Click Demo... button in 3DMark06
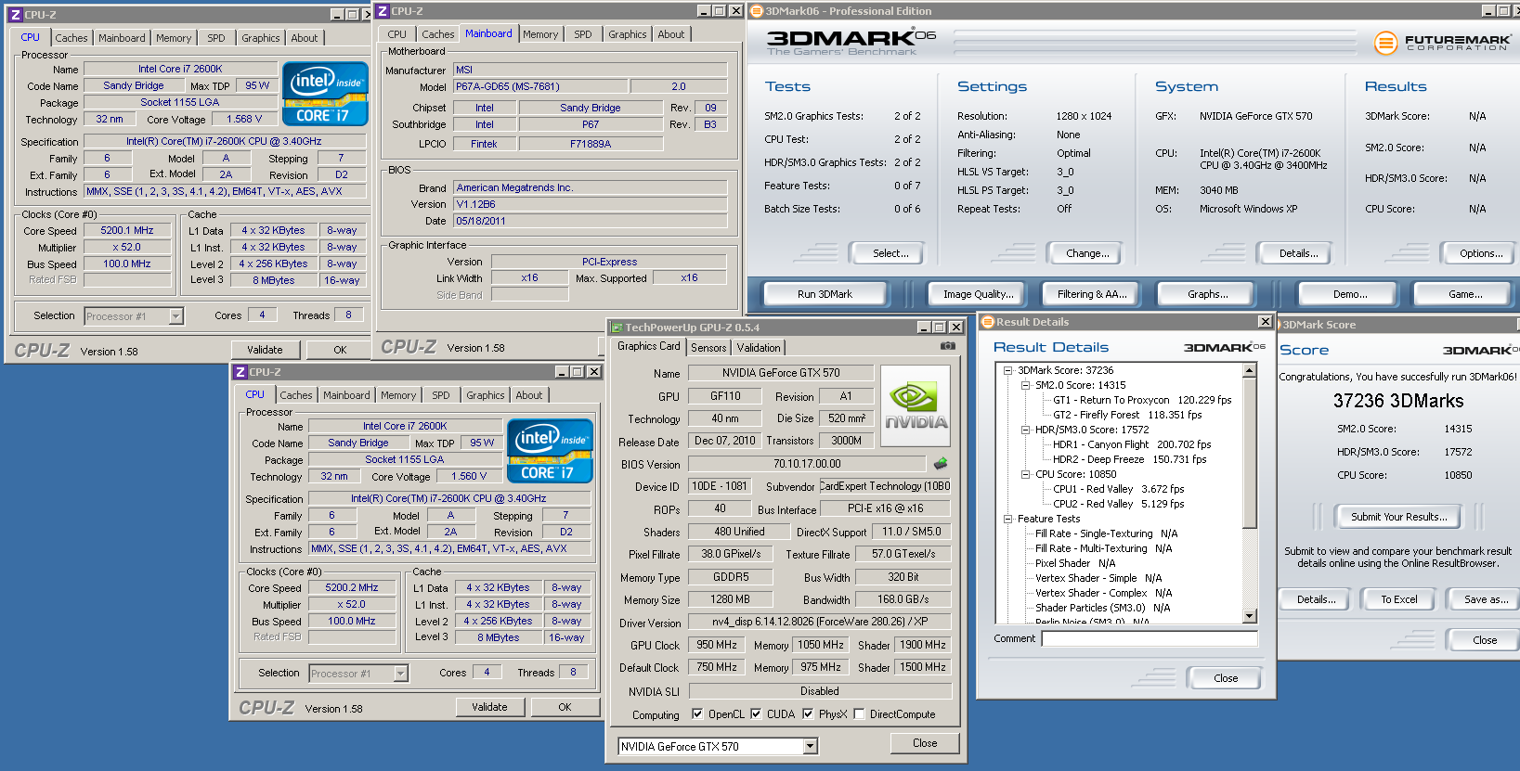Image resolution: width=1520 pixels, height=771 pixels. tap(1350, 294)
